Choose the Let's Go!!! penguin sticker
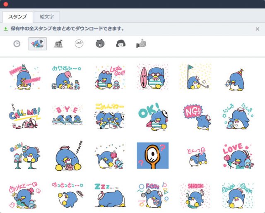265x213 pixels. pyautogui.click(x=110, y=77)
